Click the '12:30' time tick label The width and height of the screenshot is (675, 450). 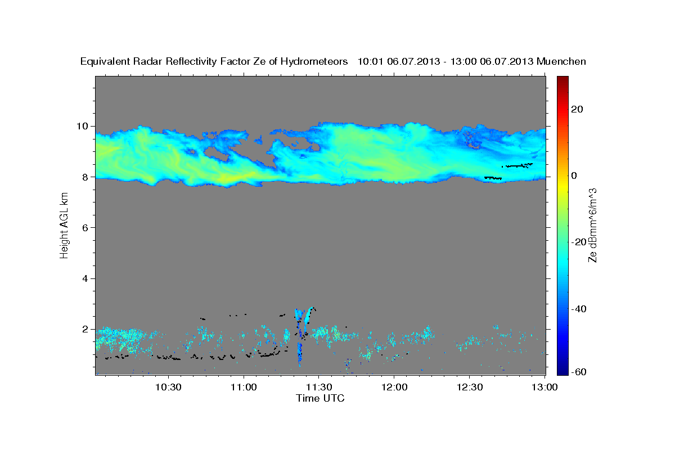point(470,388)
